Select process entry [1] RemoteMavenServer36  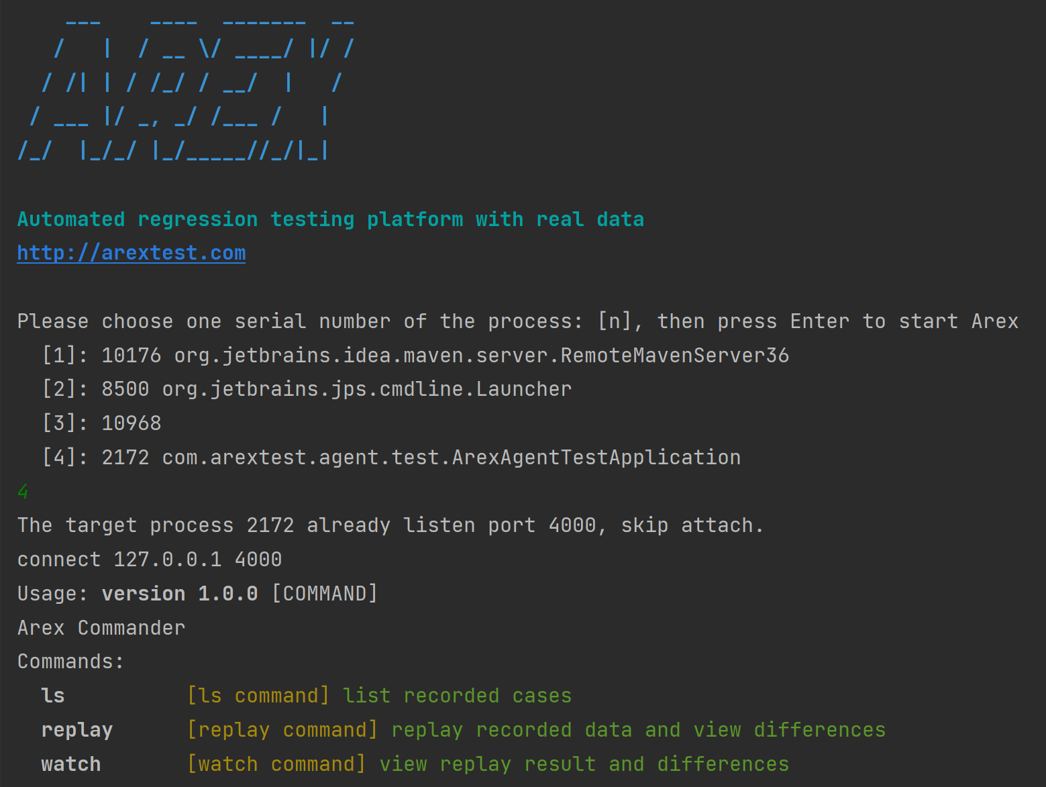point(415,355)
